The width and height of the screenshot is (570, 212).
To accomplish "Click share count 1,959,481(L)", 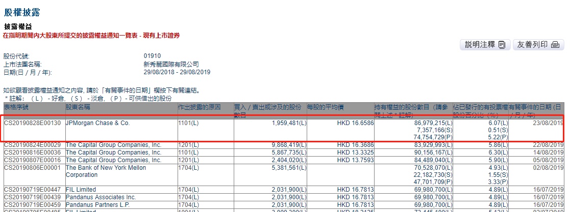I will pyautogui.click(x=289, y=123).
